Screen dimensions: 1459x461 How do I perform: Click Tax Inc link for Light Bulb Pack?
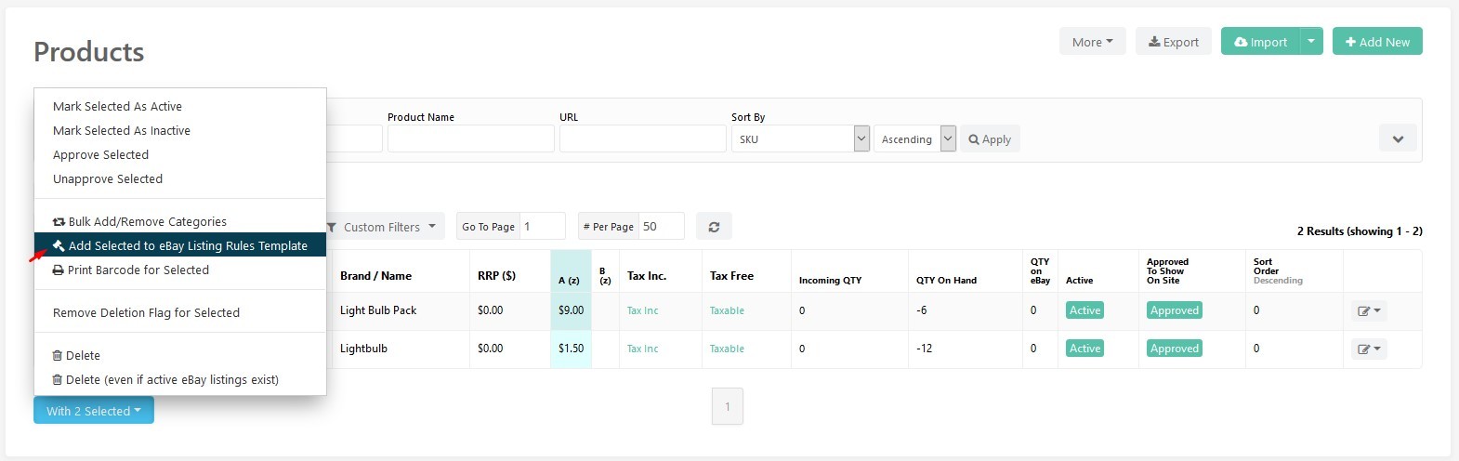pos(642,310)
